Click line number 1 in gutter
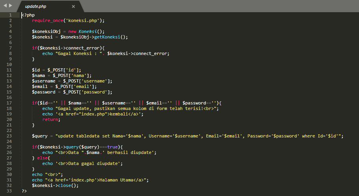Screen dimensions: 359x196 click(10, 15)
